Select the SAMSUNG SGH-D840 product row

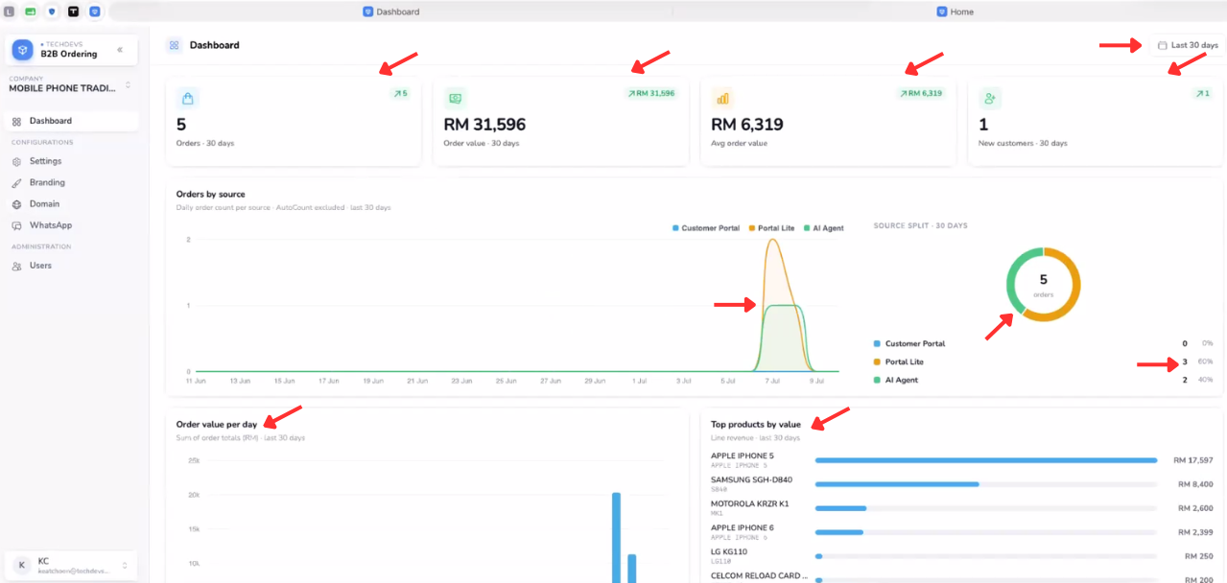point(962,483)
